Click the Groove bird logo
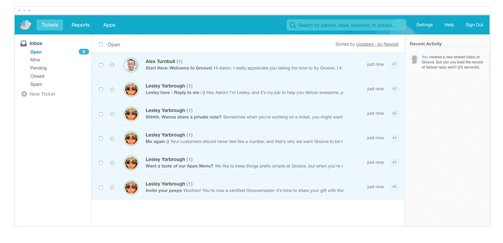Screen dimensions: 503x243 [x=26, y=25]
